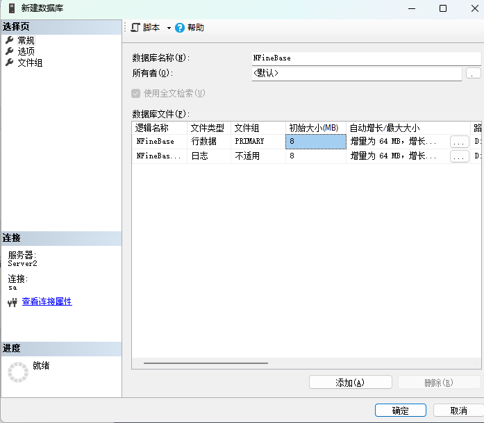Click the 自动增长/最大大小 column header
The width and height of the screenshot is (484, 423).
pyautogui.click(x=408, y=128)
